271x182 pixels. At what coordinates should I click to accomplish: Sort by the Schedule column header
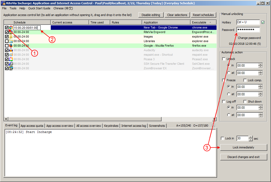click(x=27, y=22)
